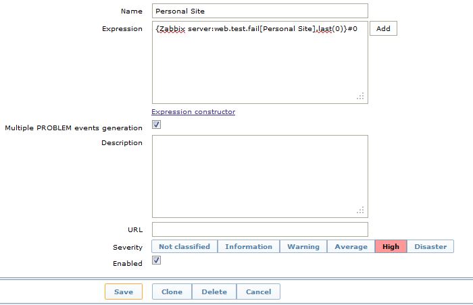Grab the Expression box resize handle
The width and height of the screenshot is (473, 305).
coord(361,96)
